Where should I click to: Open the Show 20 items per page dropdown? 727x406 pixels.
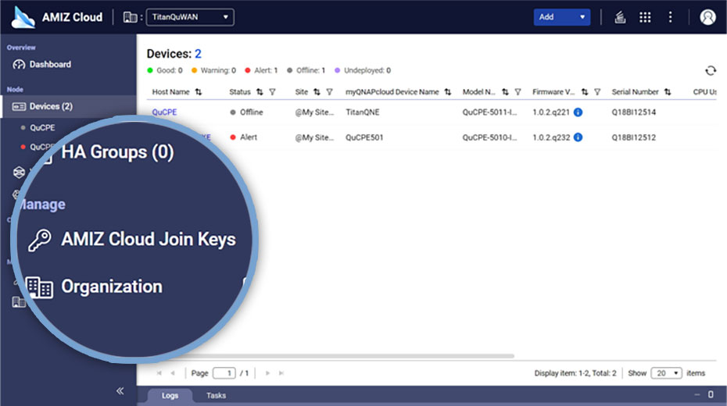click(667, 373)
